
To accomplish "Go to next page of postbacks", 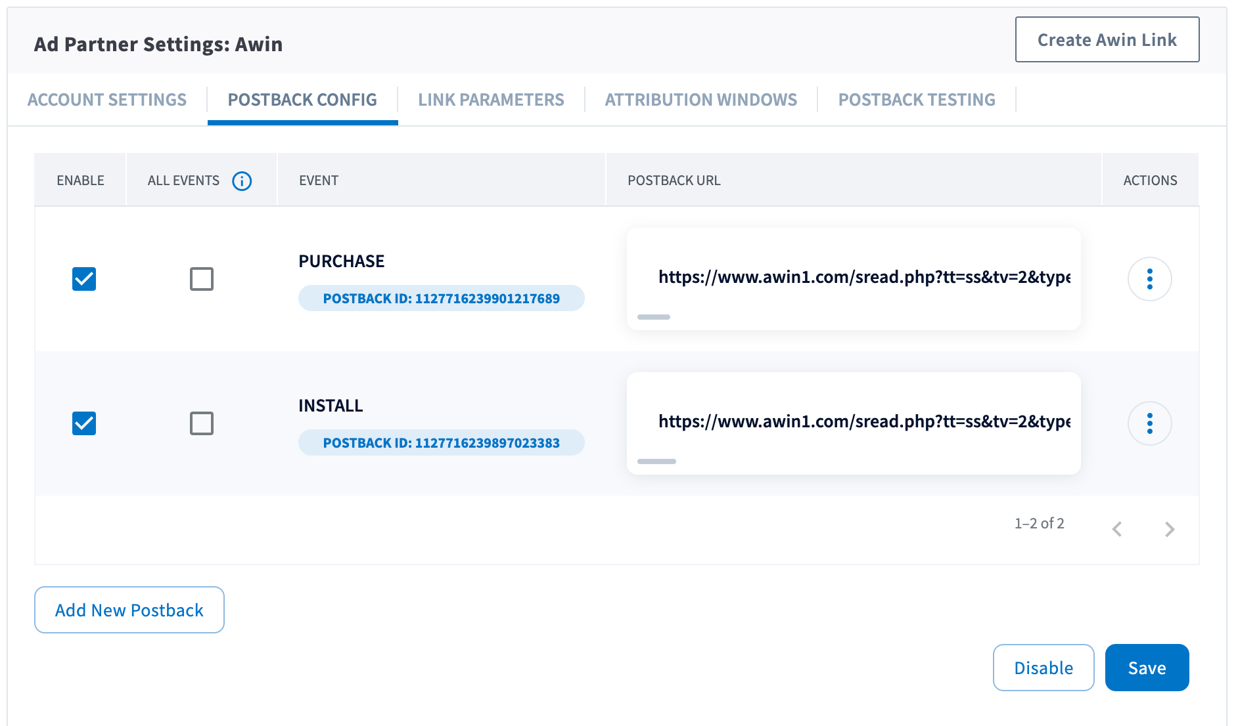I will pos(1169,529).
